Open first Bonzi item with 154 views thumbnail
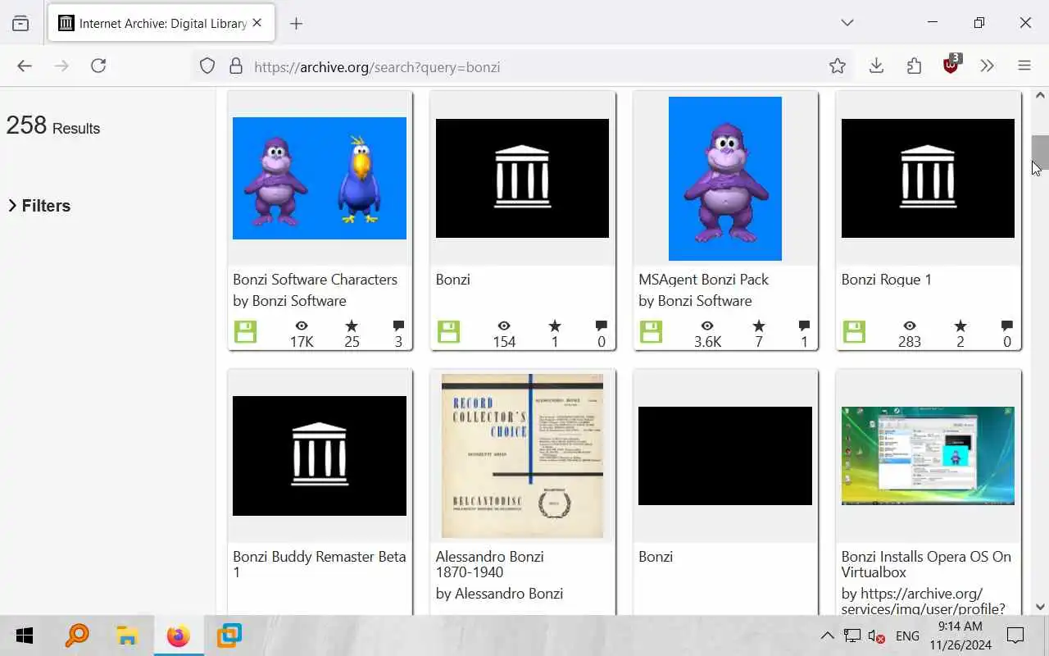The width and height of the screenshot is (1049, 656). (x=522, y=178)
